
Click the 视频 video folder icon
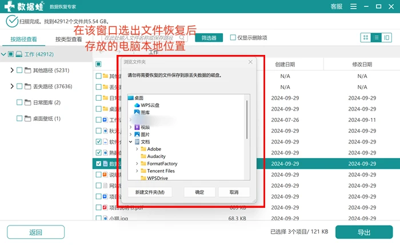(137, 127)
